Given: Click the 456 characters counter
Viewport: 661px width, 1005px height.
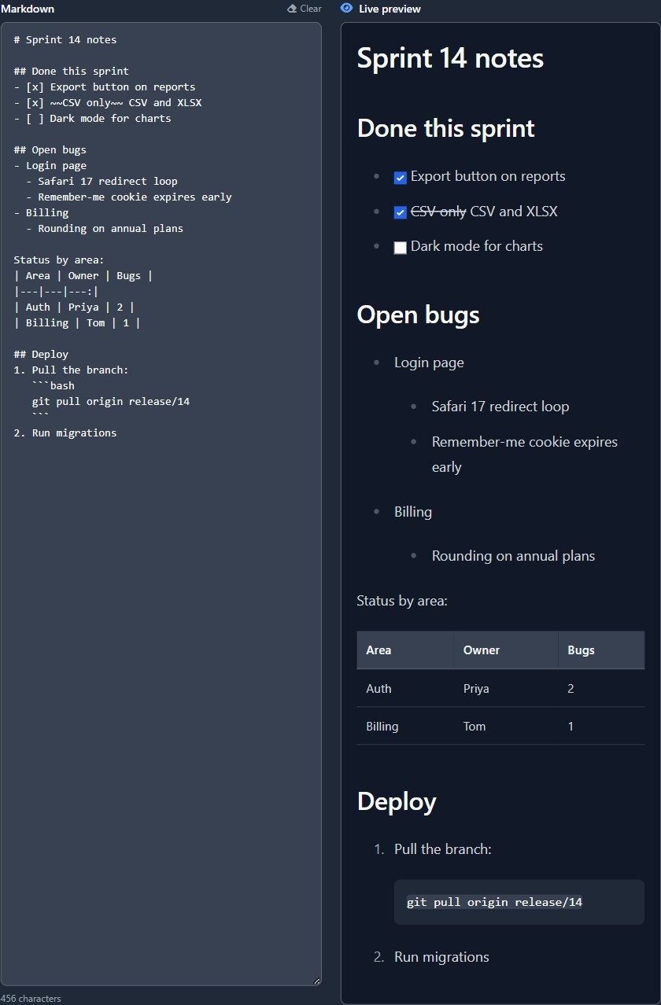Looking at the screenshot, I should click(x=31, y=999).
